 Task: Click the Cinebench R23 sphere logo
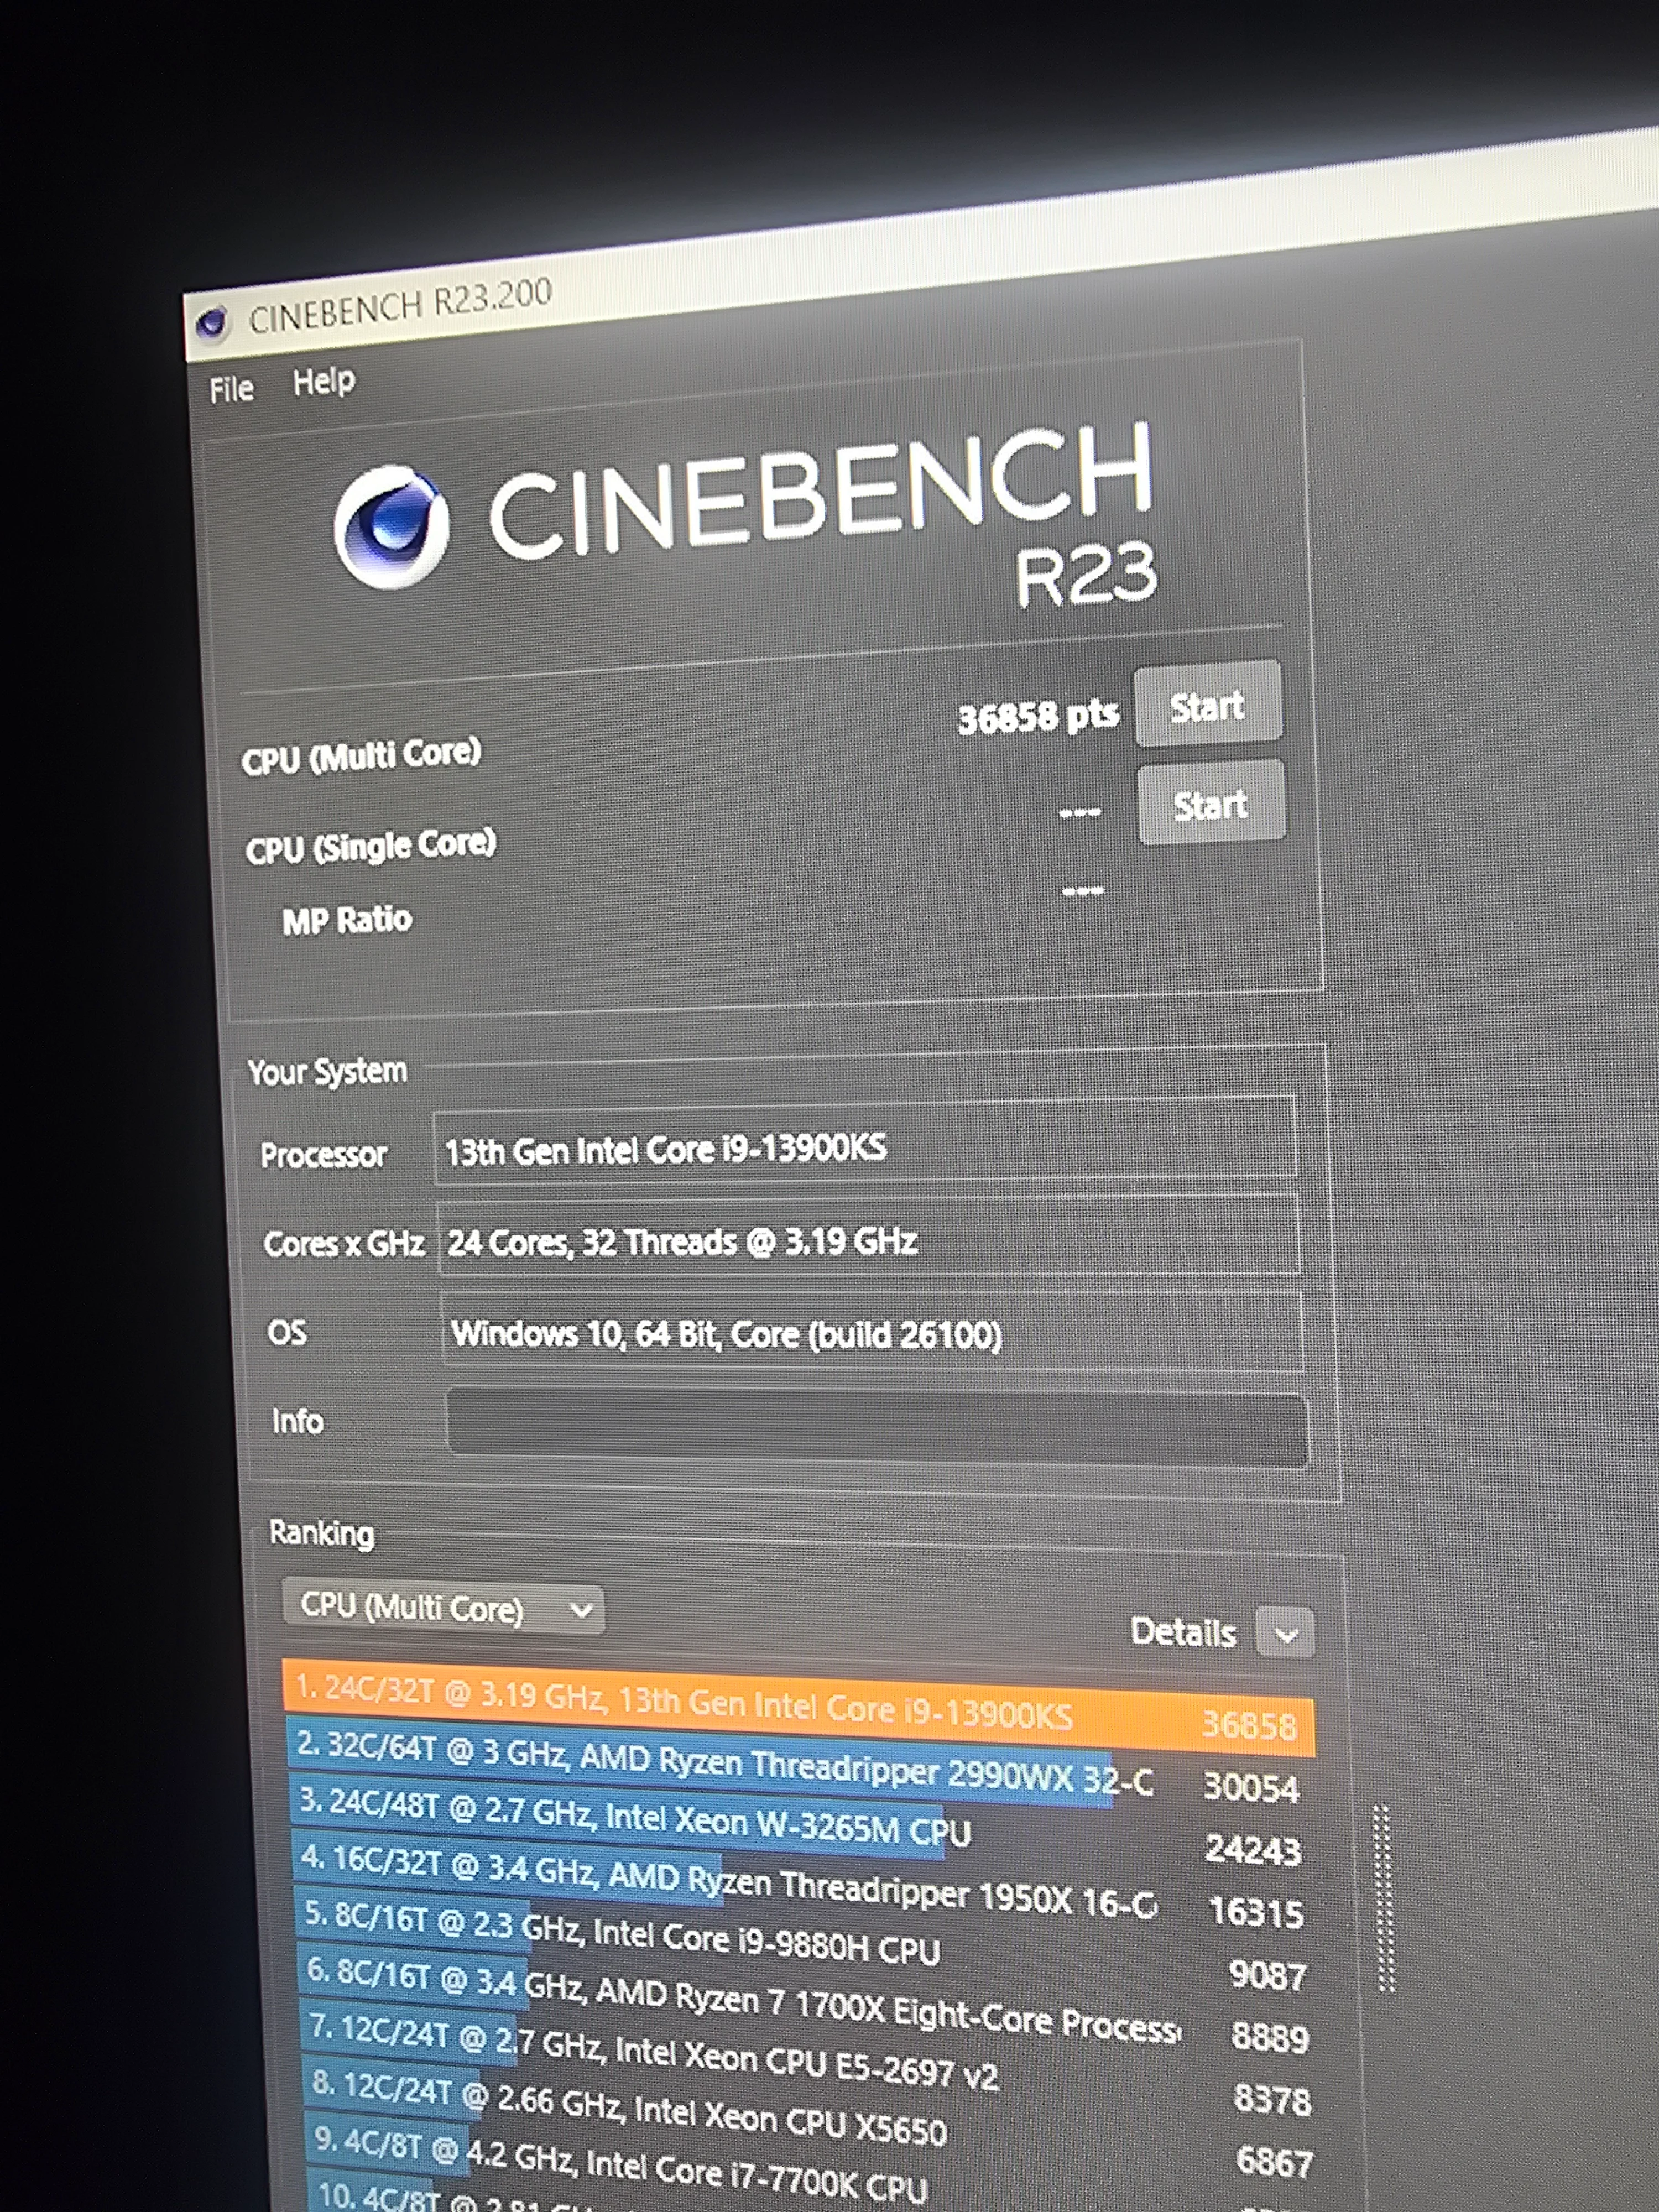(391, 526)
